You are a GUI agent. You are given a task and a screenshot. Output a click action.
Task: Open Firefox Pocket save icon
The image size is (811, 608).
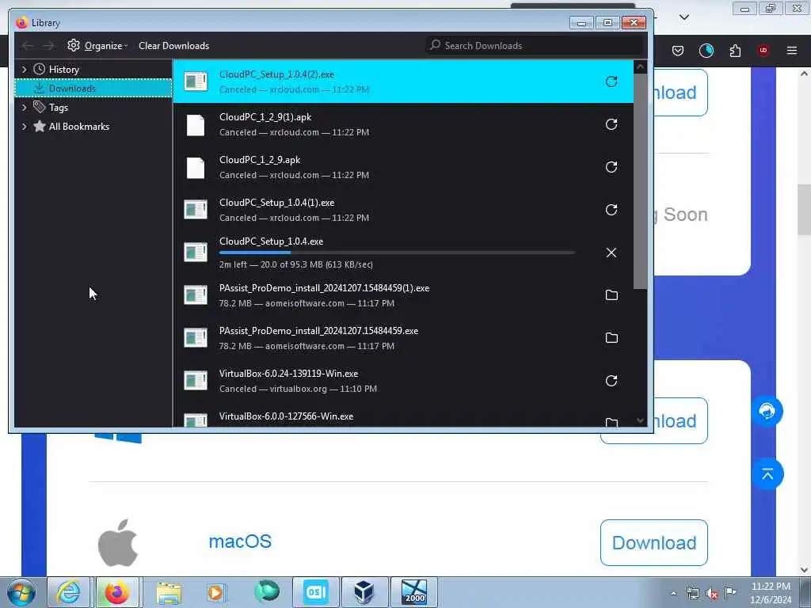[x=678, y=51]
